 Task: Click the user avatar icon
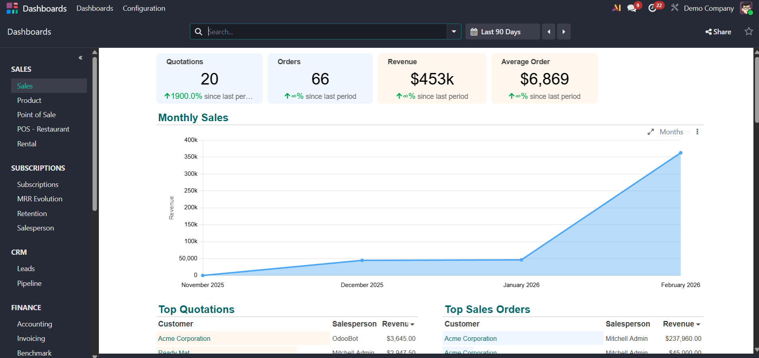click(746, 8)
